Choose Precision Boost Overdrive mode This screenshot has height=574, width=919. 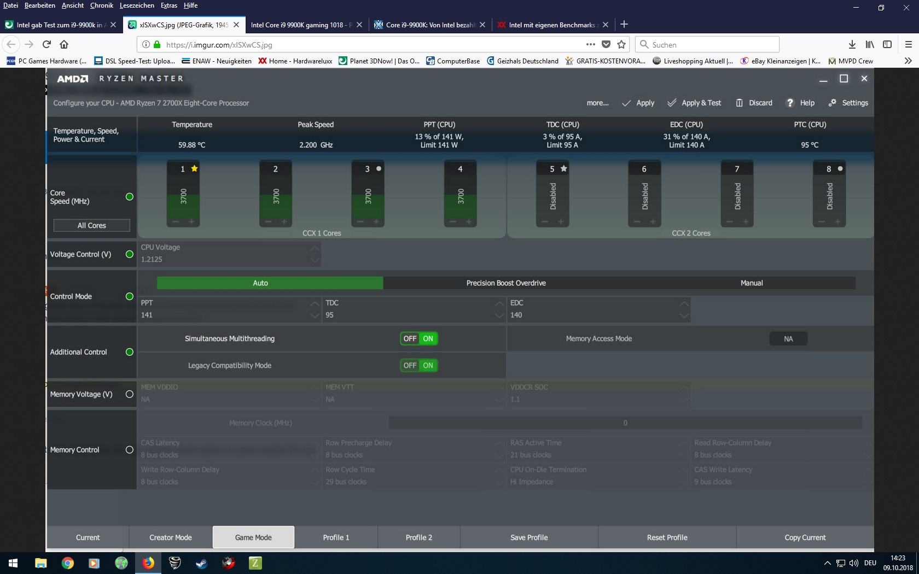coord(506,283)
